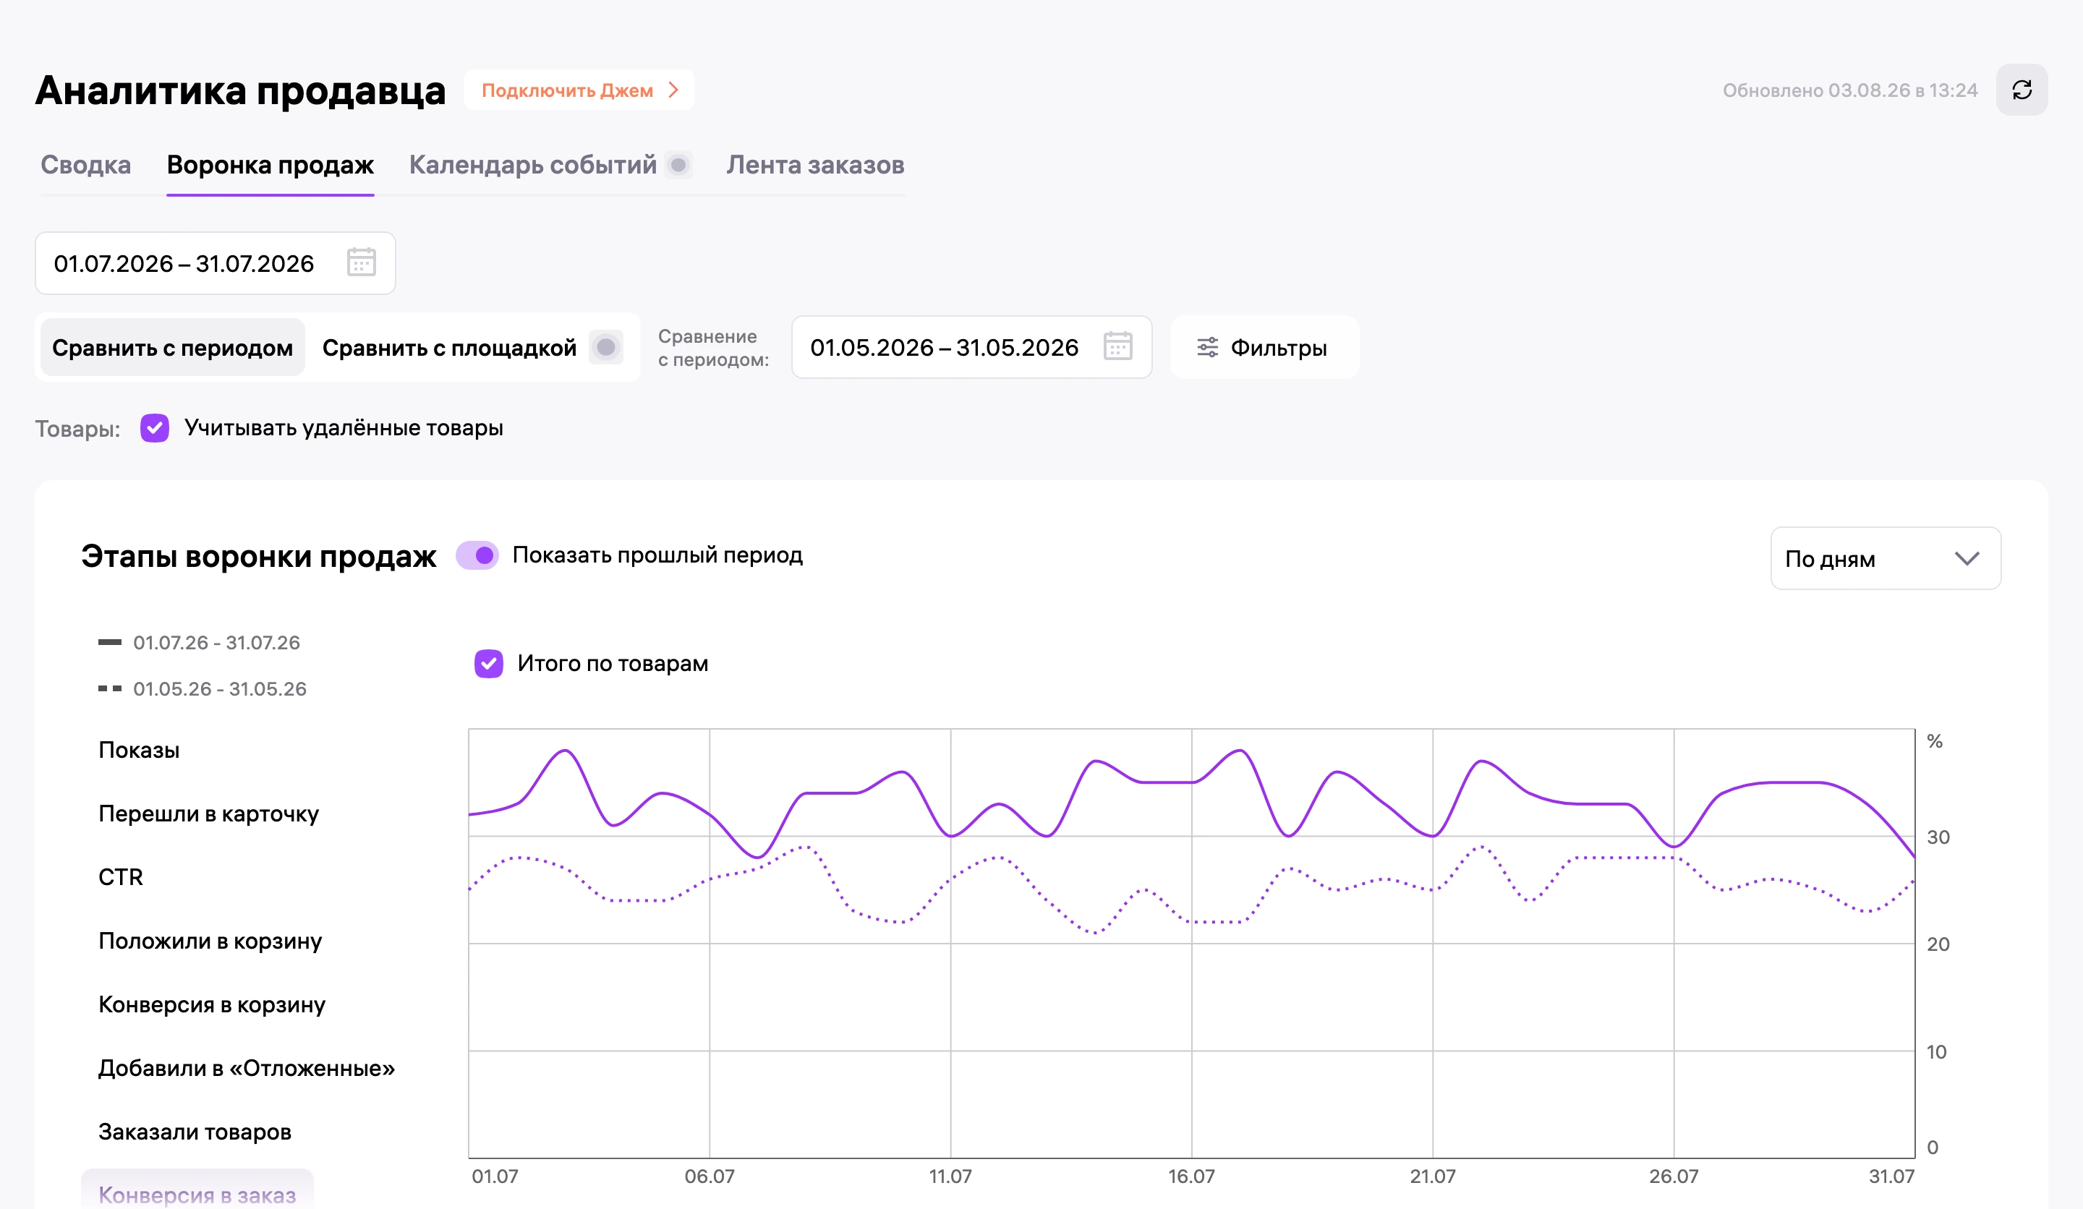Screen dimensions: 2083x1209
Task: Toggle Итого по товарам checkbox
Action: pyautogui.click(x=488, y=663)
